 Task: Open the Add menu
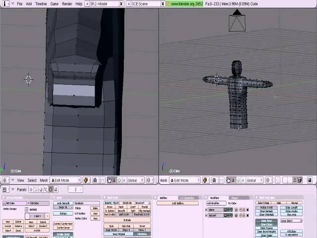pyautogui.click(x=29, y=4)
